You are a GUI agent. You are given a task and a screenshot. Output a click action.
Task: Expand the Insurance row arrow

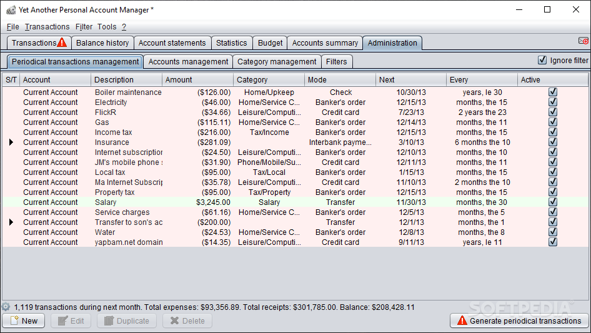(x=11, y=142)
